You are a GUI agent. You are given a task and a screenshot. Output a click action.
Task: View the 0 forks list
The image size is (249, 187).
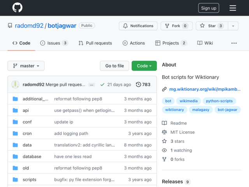177,159
